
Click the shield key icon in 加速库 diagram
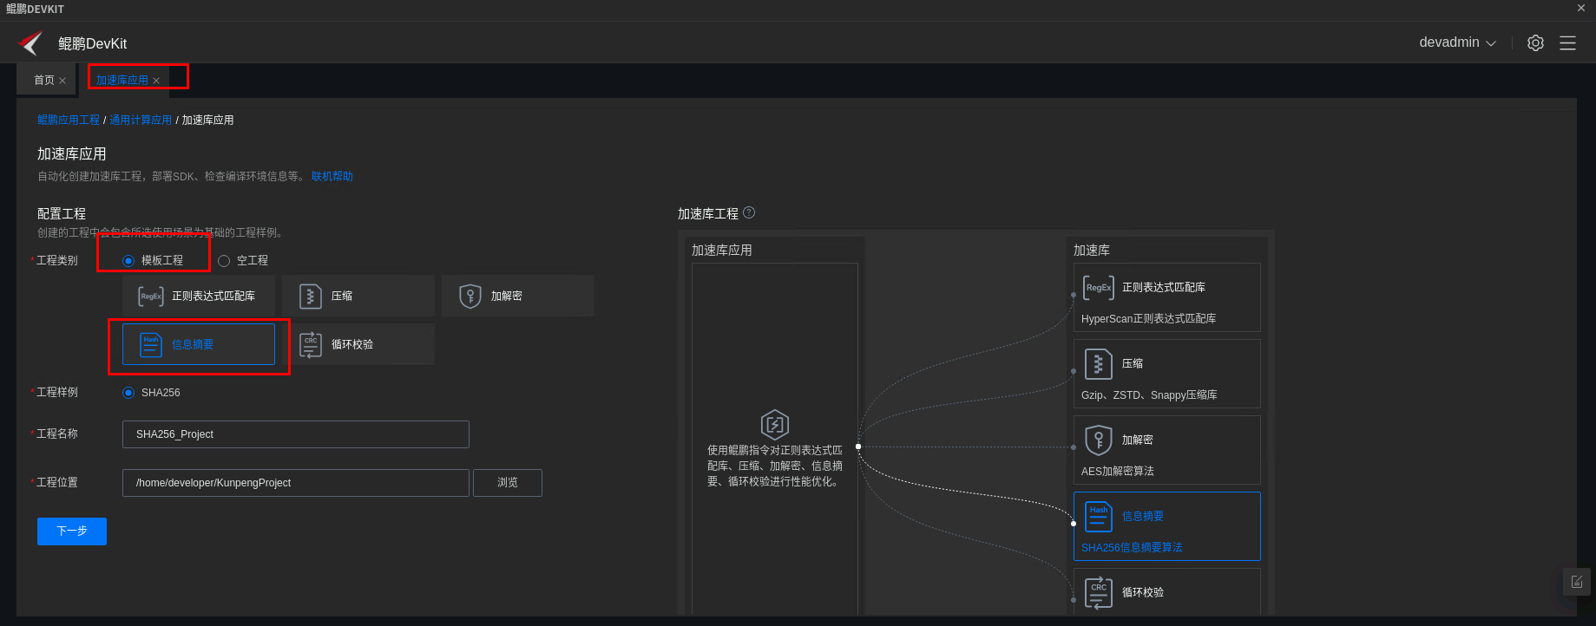pyautogui.click(x=1099, y=440)
